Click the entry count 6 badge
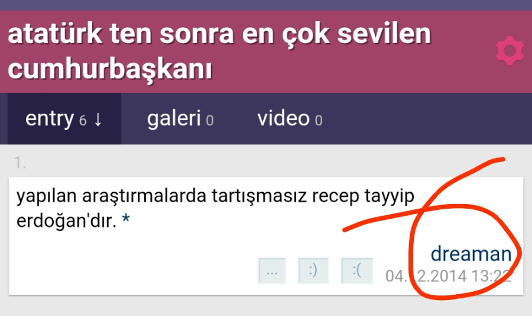The image size is (532, 316). point(83,121)
